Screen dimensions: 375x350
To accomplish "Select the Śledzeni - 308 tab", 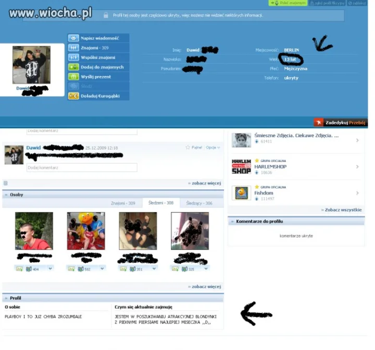I will pos(161,203).
